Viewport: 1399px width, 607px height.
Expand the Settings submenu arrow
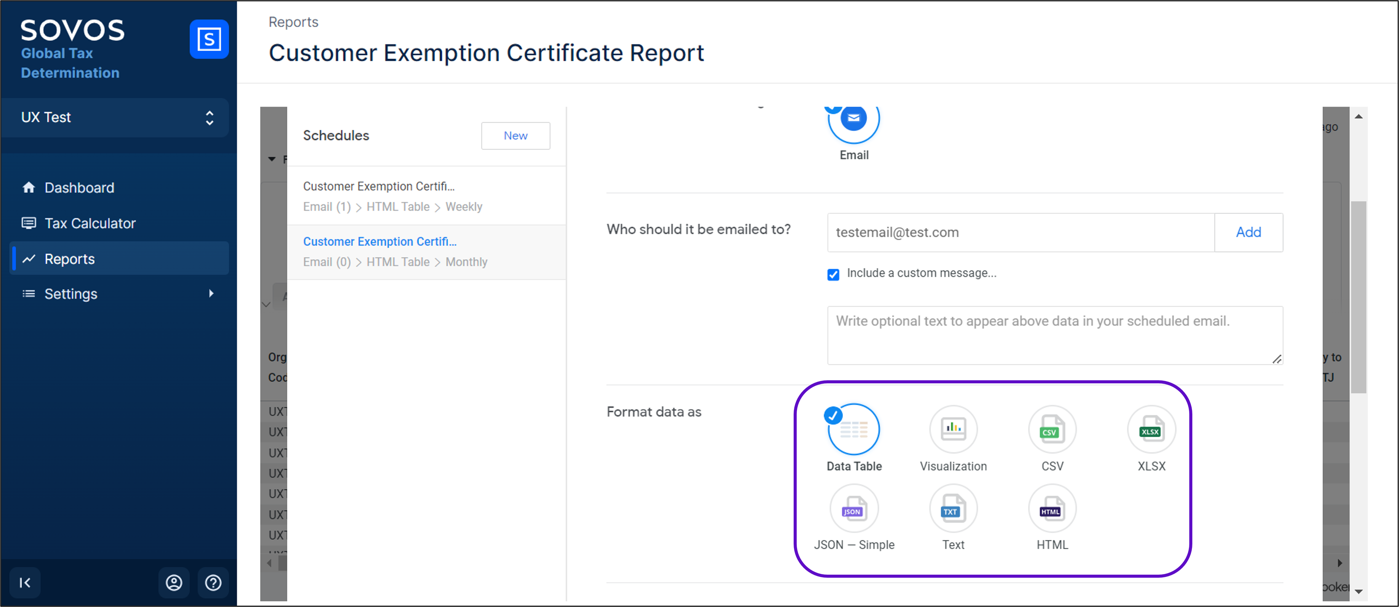[211, 294]
